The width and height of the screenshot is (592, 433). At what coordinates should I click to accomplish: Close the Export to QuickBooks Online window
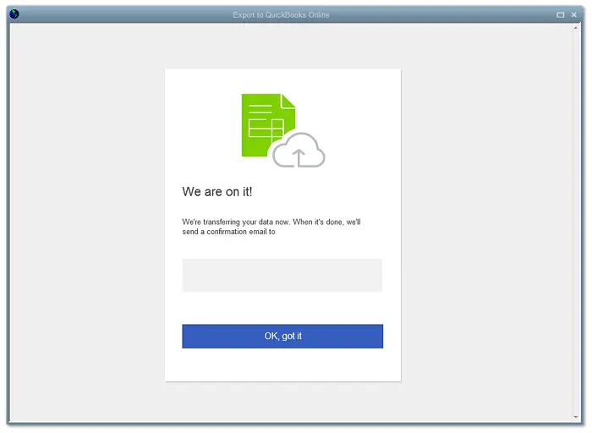pyautogui.click(x=574, y=14)
